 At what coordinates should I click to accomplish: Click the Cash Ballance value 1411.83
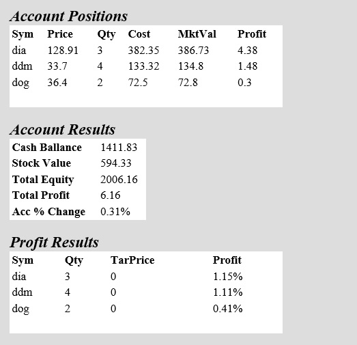[119, 148]
